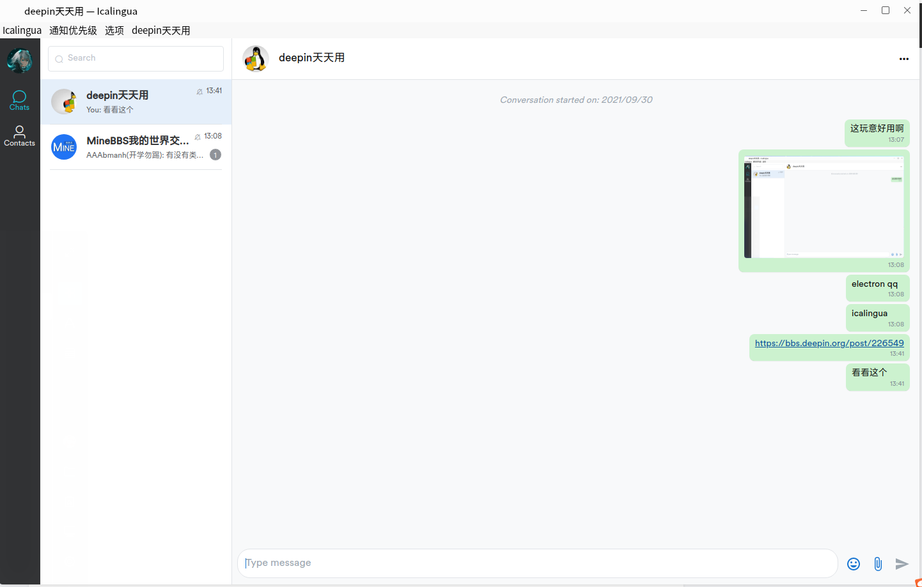Image resolution: width=922 pixels, height=587 pixels.
Task: Click the Search input field
Action: point(136,59)
